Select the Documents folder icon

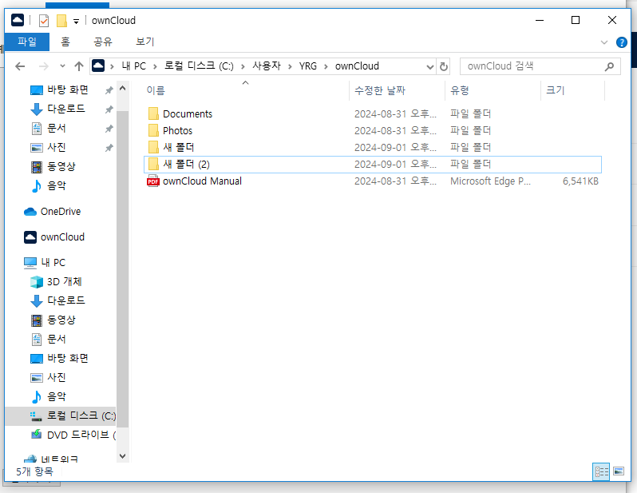[153, 113]
